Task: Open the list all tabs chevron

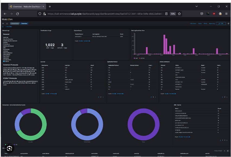Action: pyautogui.click(x=197, y=6)
